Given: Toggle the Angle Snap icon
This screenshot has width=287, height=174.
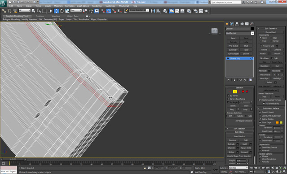Looking at the screenshot, I should pyautogui.click(x=109, y=11).
